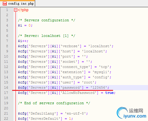The height and width of the screenshot is (121, 148).
Task: Click the 'End of servers configuration' comment
Action: [54, 103]
